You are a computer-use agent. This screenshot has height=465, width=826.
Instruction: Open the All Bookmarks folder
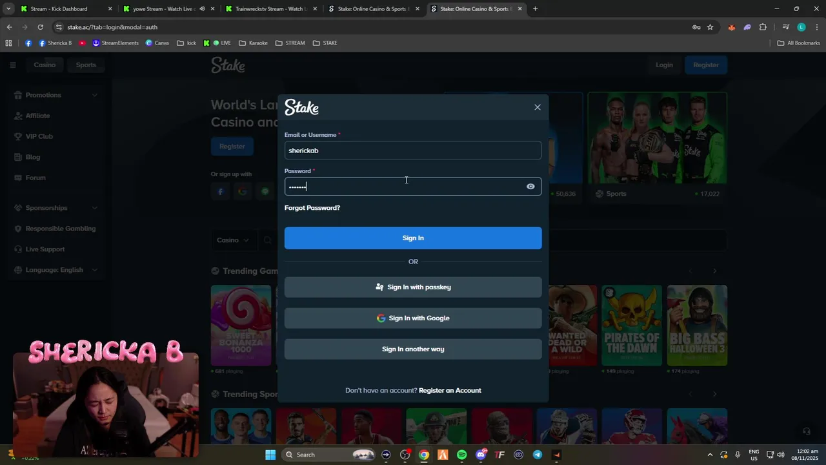[798, 43]
